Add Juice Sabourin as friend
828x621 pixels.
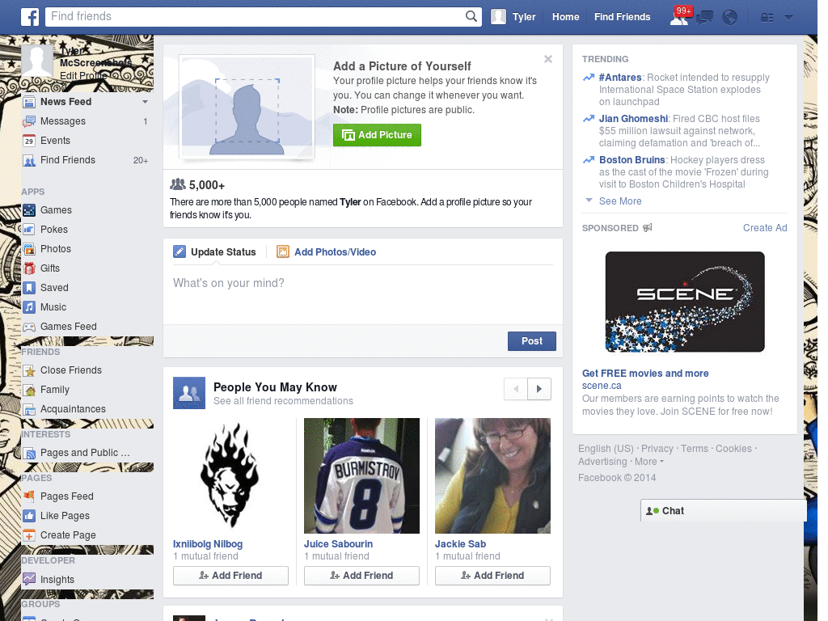coord(361,576)
